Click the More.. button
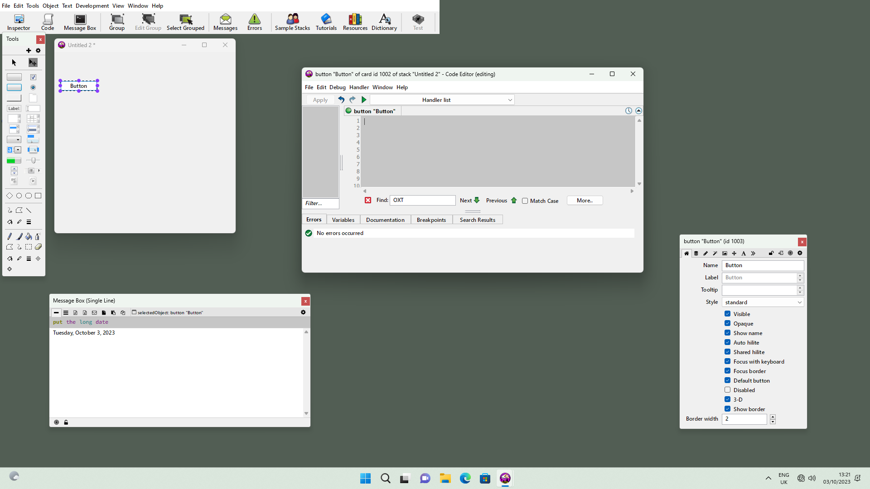 tap(585, 200)
